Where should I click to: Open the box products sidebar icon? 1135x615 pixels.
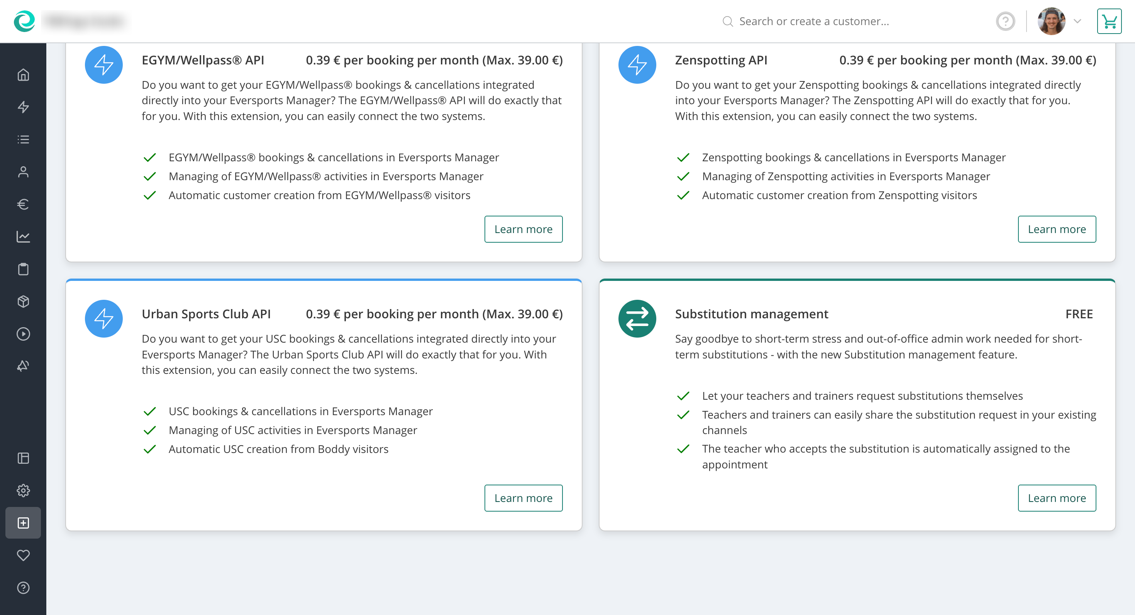(x=23, y=302)
